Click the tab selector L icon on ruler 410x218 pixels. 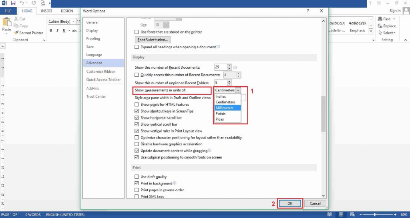click(3, 46)
